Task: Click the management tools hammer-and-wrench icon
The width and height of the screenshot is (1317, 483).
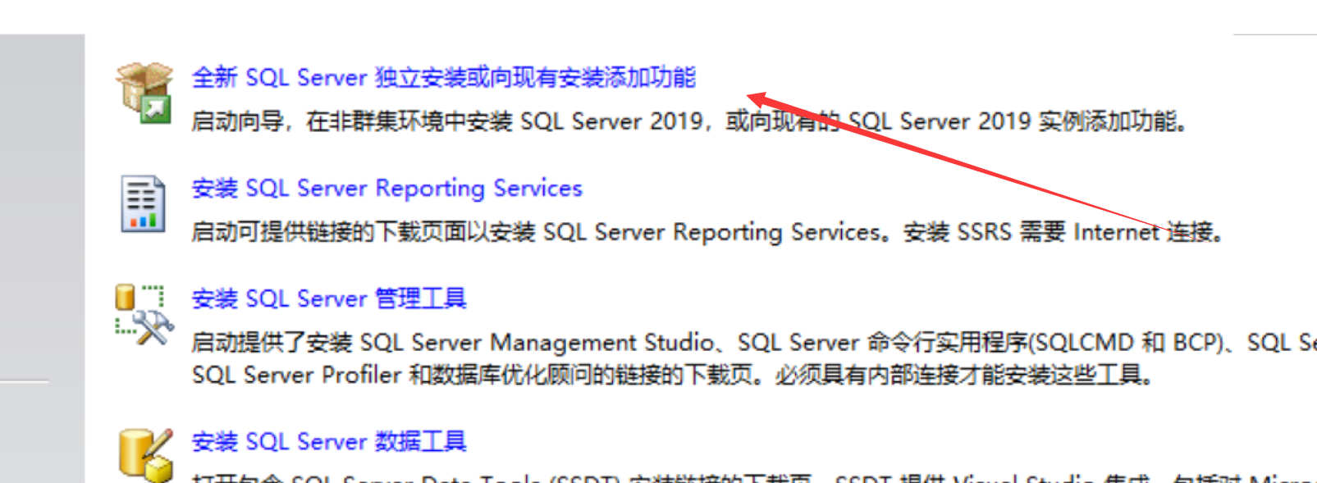Action: click(x=144, y=315)
